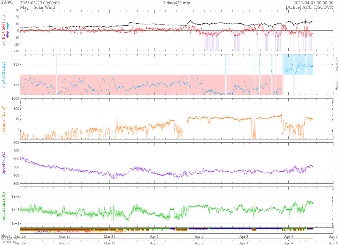Click the Away + sector label
The height and width of the screenshot is (245, 339).
pyautogui.click(x=336, y=84)
